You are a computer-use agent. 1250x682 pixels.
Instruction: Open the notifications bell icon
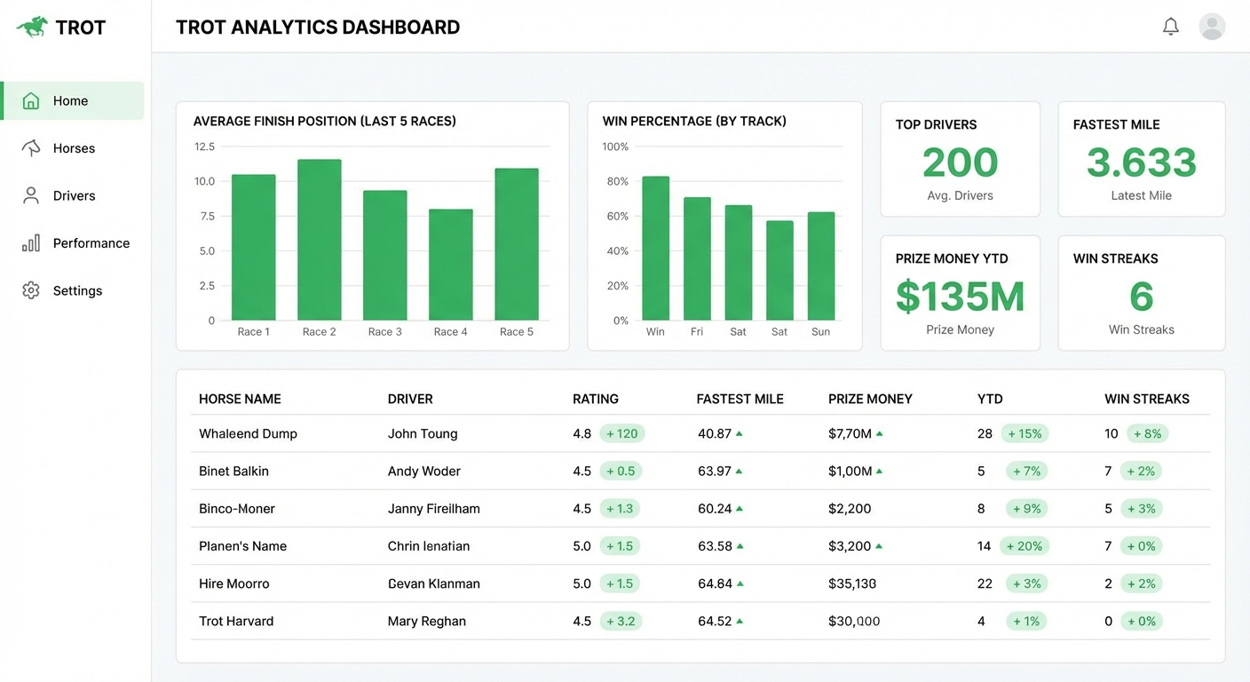tap(1170, 27)
